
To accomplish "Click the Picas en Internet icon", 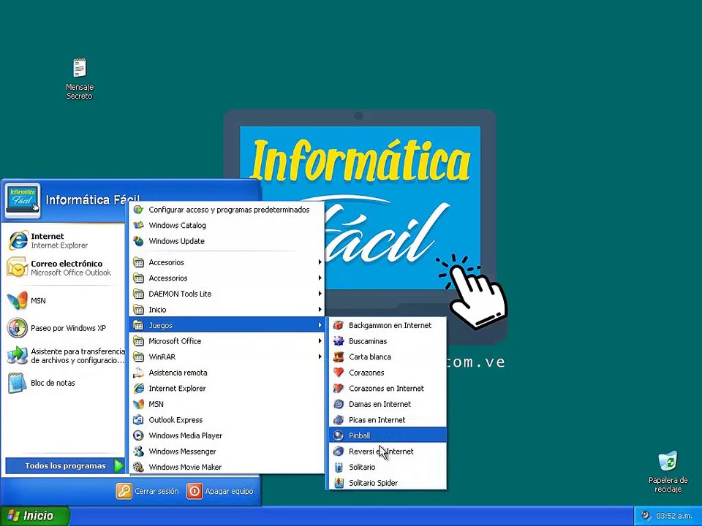I will tap(339, 419).
